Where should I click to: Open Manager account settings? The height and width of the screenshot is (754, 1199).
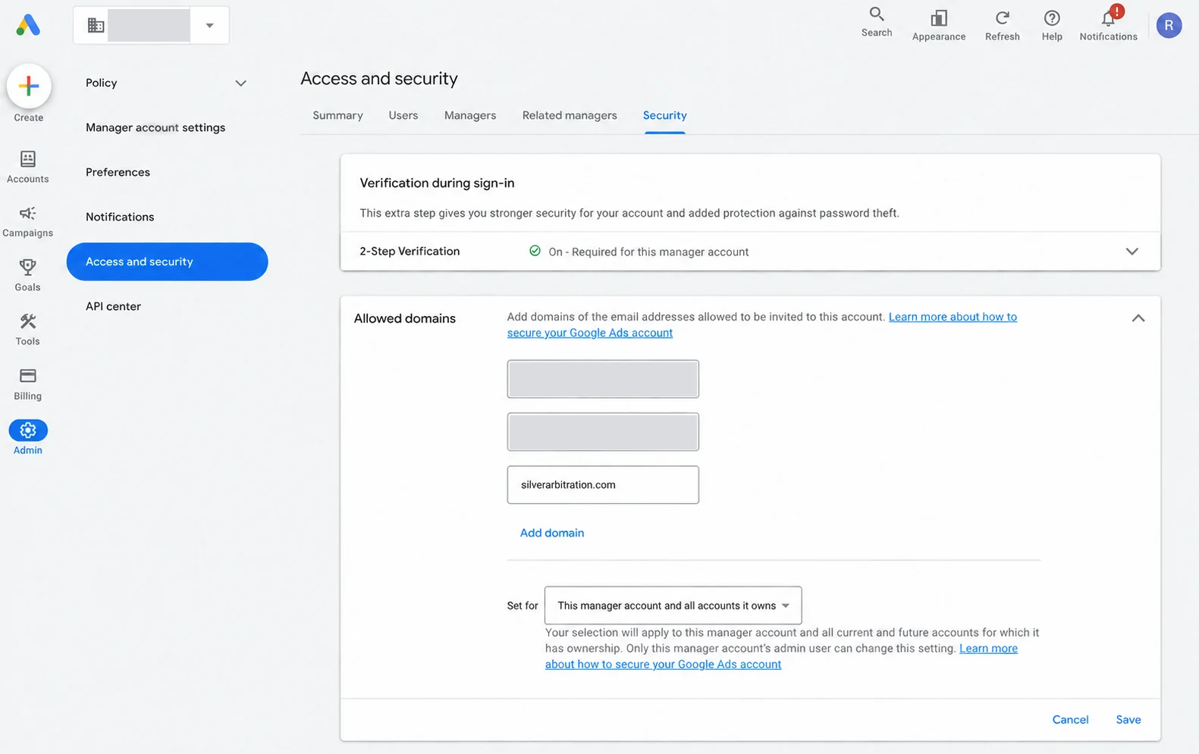point(155,127)
